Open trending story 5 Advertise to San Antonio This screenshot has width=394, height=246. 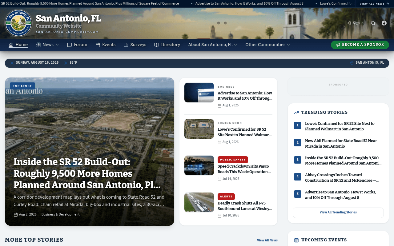click(x=340, y=195)
